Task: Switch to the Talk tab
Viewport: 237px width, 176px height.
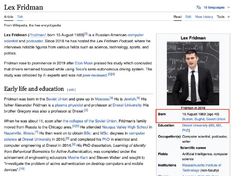Action: [20, 17]
